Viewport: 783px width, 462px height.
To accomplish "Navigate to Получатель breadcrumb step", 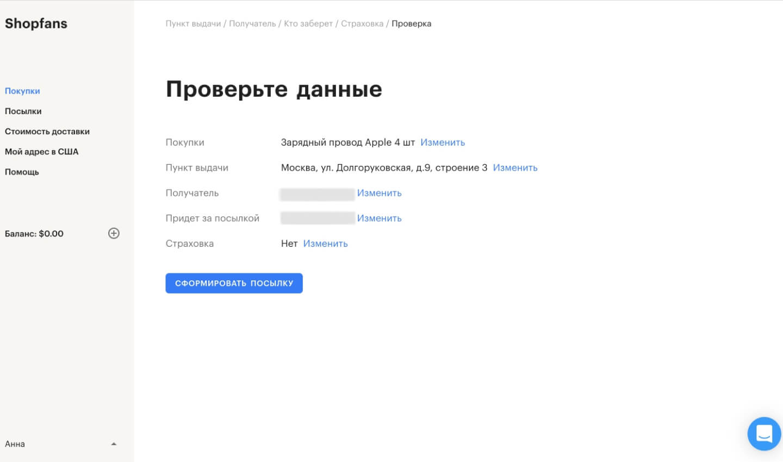I will tap(252, 23).
